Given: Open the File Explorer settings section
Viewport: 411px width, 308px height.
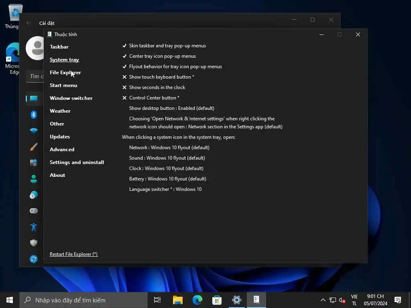Looking at the screenshot, I should pos(65,73).
